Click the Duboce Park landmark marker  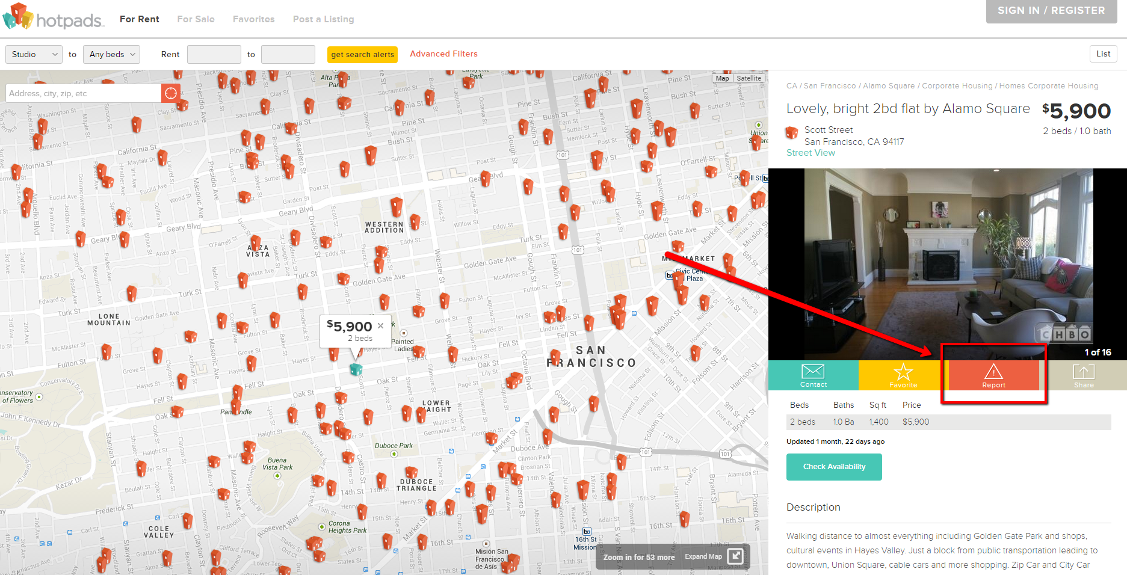coord(394,454)
